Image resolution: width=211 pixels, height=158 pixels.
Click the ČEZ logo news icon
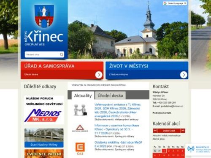coord(80,149)
